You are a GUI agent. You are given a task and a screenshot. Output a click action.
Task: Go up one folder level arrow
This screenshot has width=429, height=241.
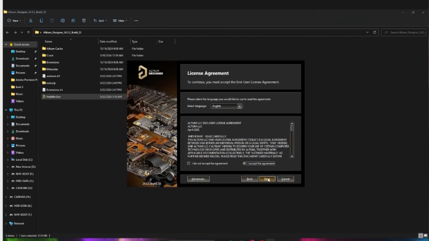[x=28, y=33]
